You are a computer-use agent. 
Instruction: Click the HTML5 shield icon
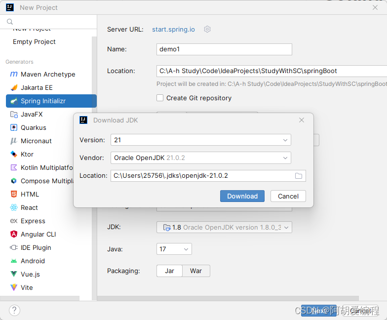tap(14, 194)
